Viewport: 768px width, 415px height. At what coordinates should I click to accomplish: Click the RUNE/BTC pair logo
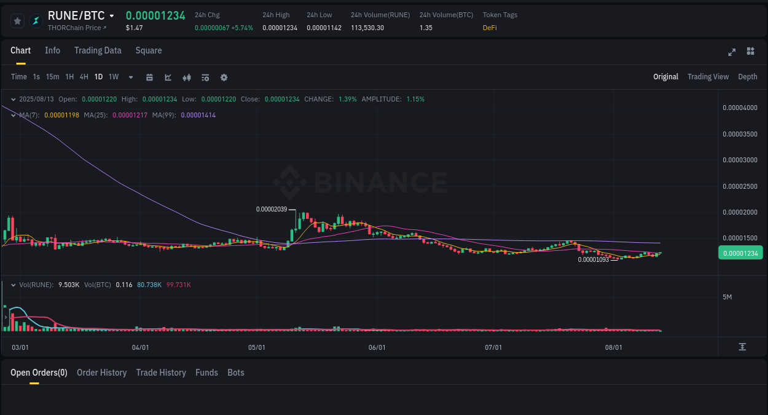tap(35, 20)
